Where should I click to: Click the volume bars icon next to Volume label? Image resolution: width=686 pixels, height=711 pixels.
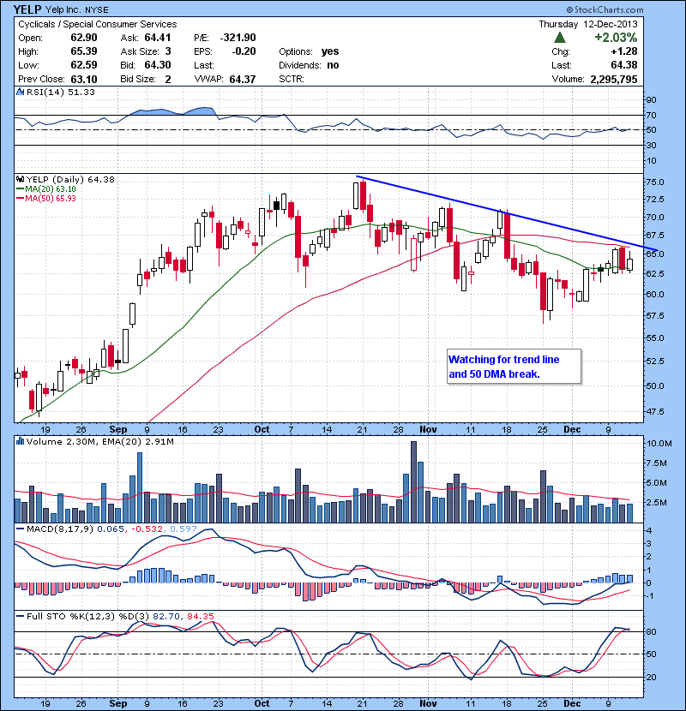point(20,441)
